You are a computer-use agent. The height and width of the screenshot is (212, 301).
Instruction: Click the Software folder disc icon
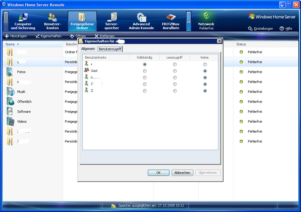[10, 112]
